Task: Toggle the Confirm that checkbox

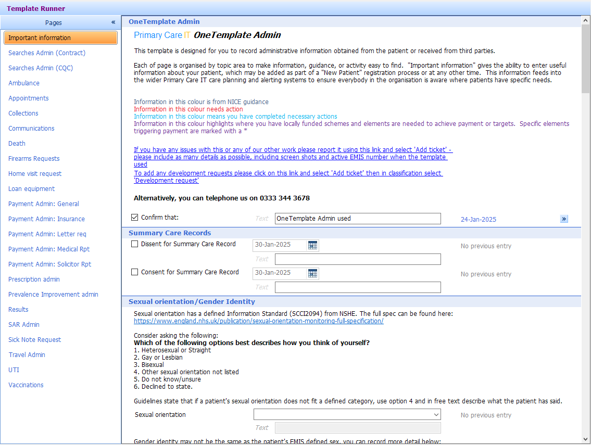Action: tap(134, 218)
